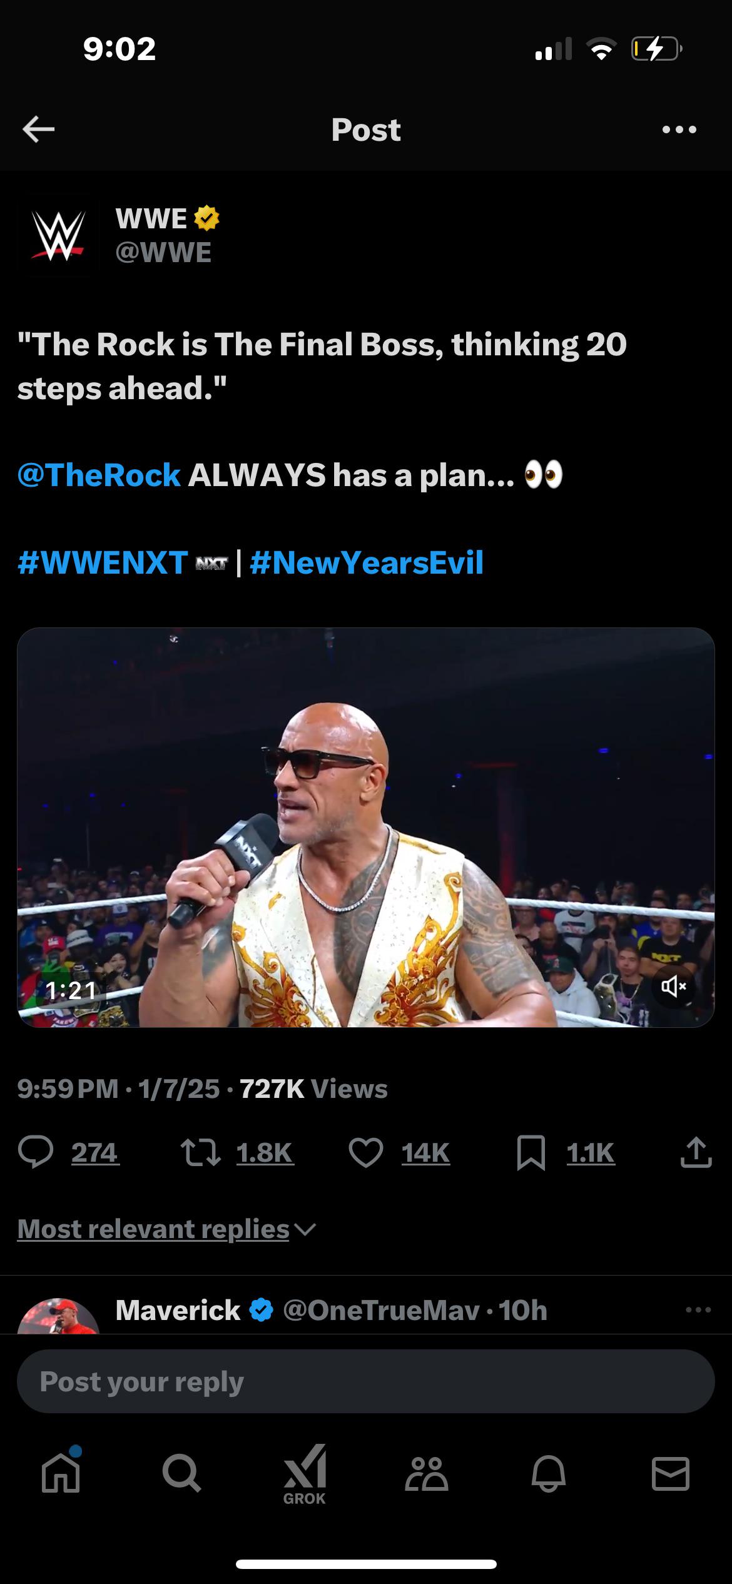The width and height of the screenshot is (732, 1584).
Task: Open the Grok tab
Action: [x=305, y=1474]
